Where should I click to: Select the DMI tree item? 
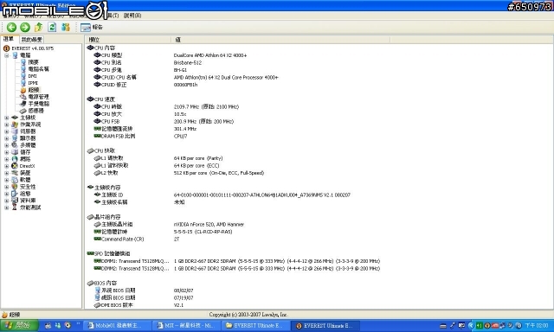32,76
